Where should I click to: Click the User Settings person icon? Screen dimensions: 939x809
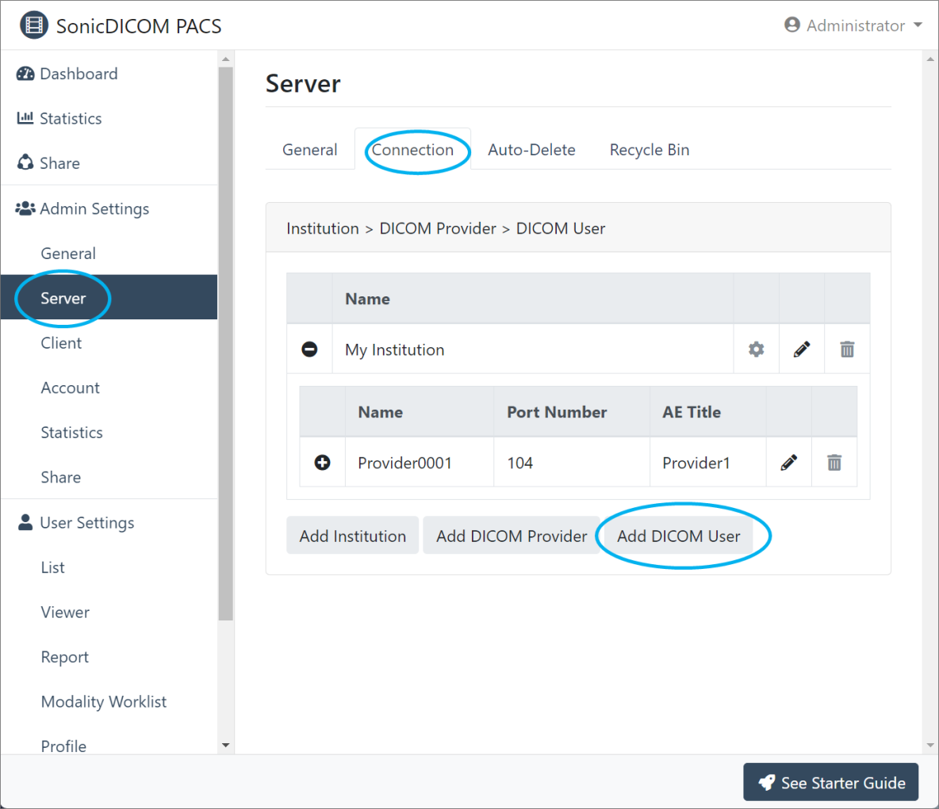pyautogui.click(x=24, y=522)
